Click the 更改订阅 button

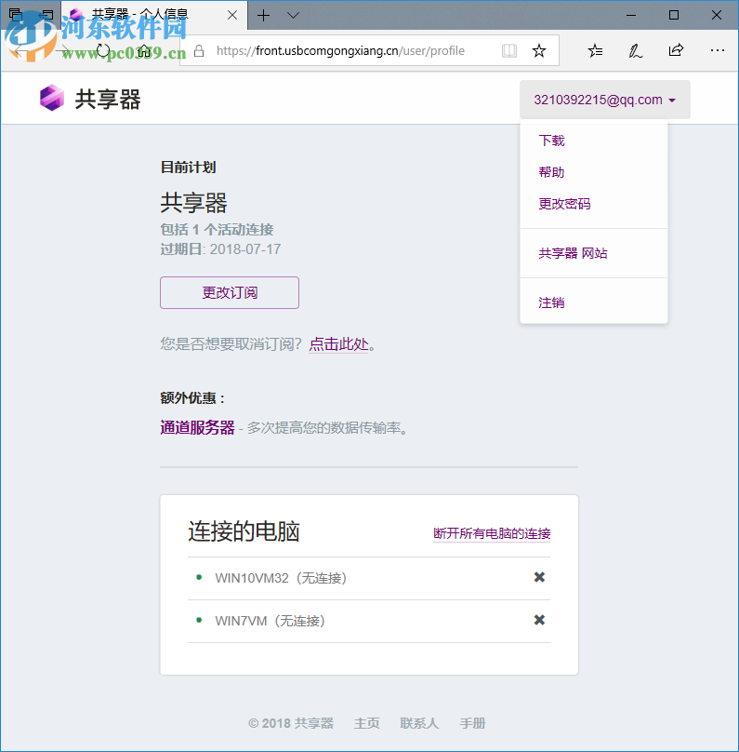(230, 292)
